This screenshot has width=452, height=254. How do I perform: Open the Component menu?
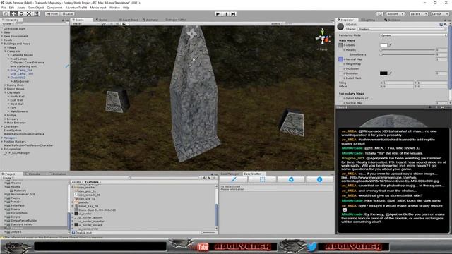(x=54, y=8)
